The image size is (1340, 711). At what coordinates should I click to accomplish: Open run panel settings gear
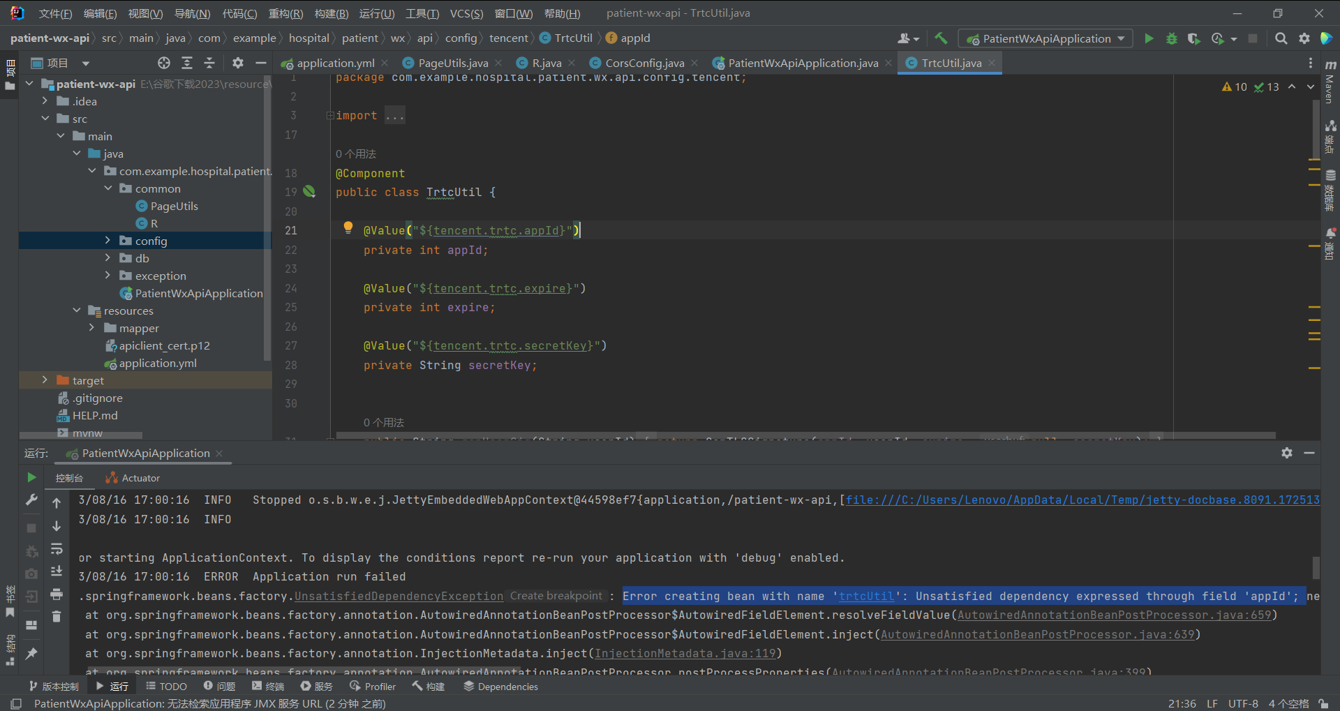point(1287,453)
